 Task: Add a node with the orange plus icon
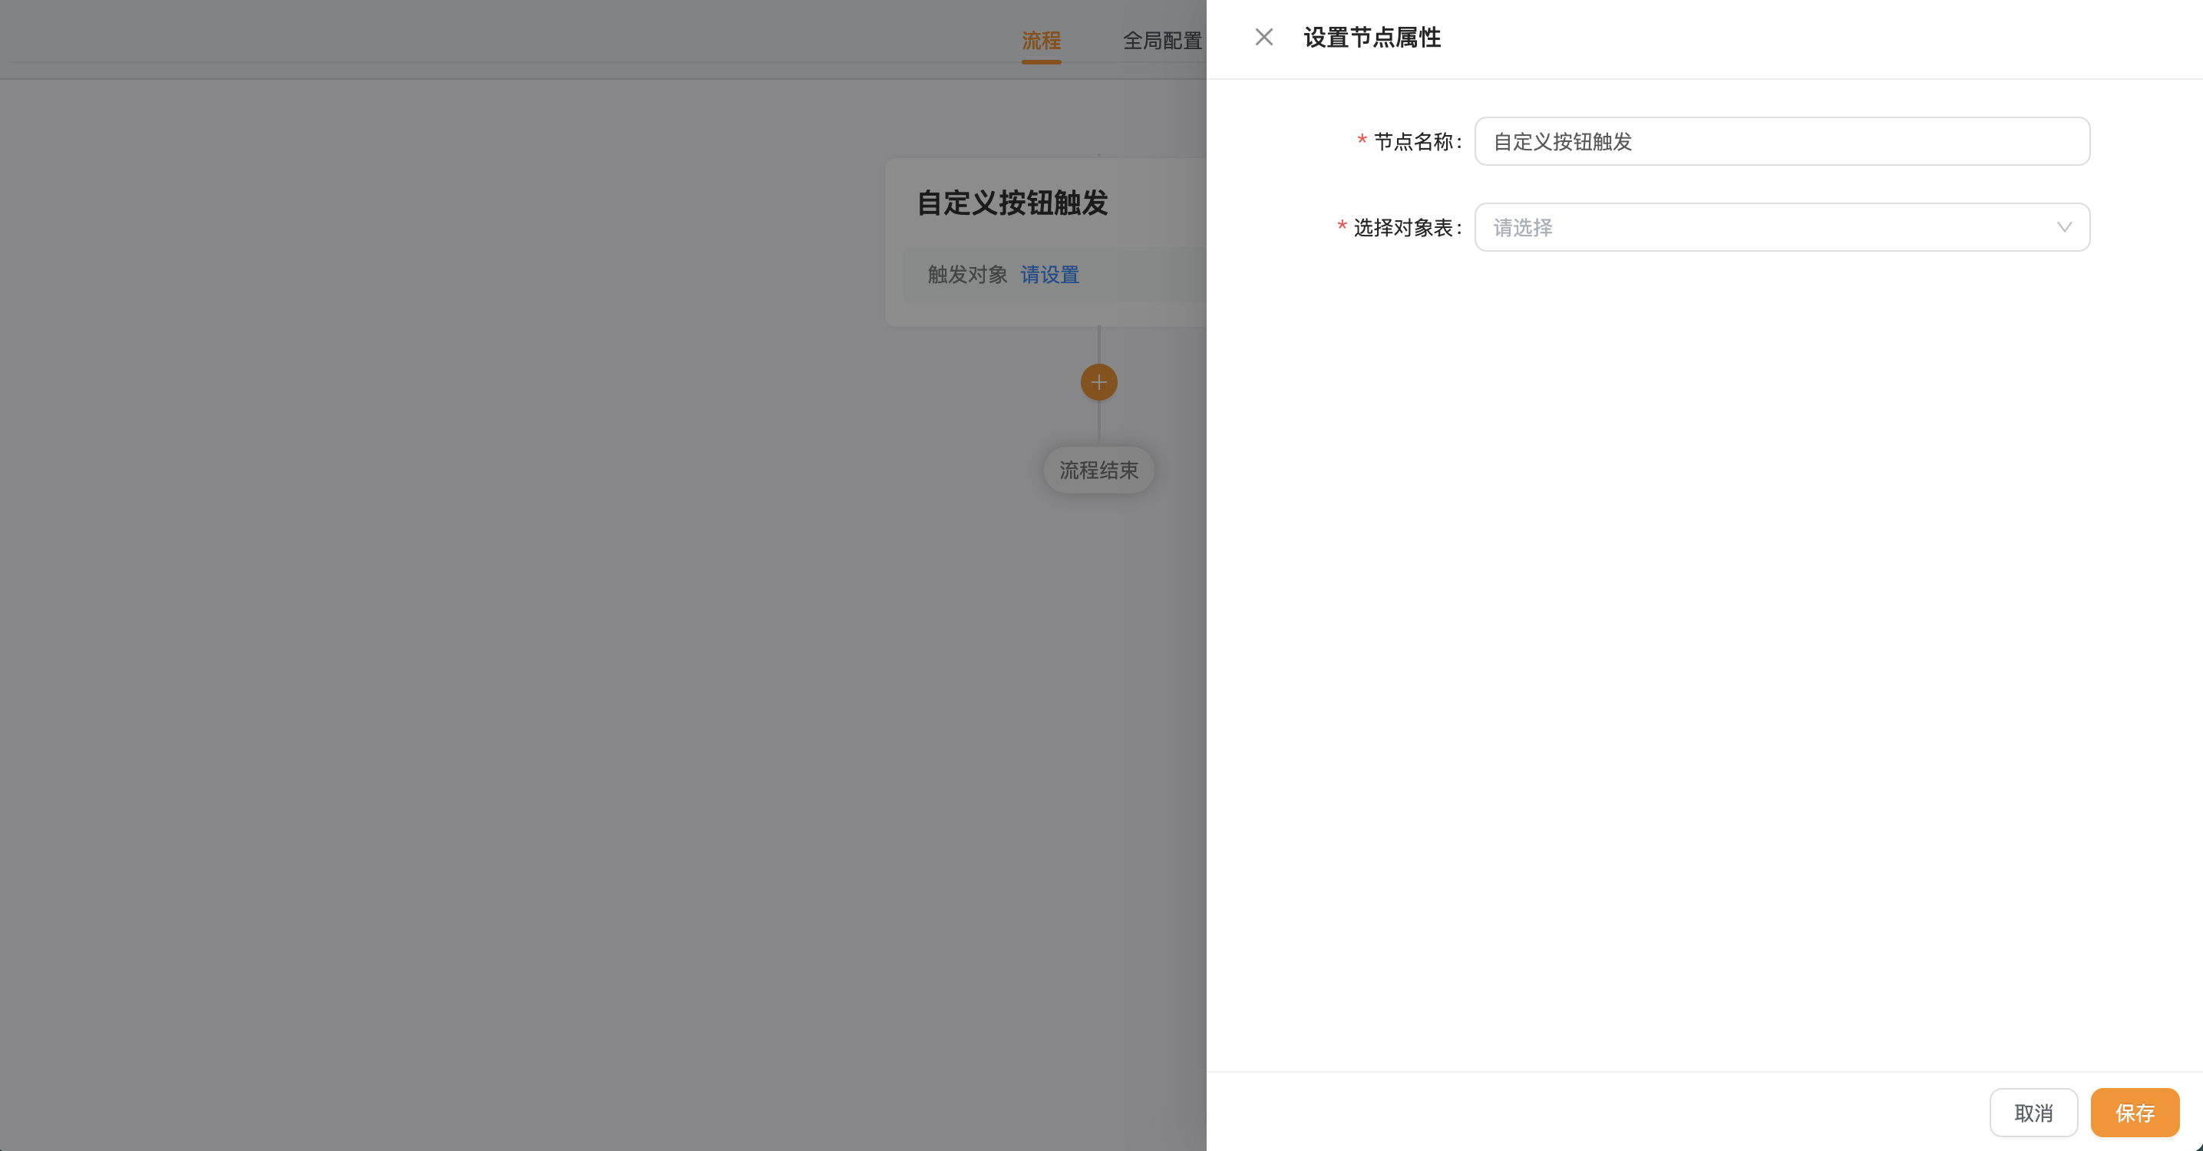click(1098, 382)
